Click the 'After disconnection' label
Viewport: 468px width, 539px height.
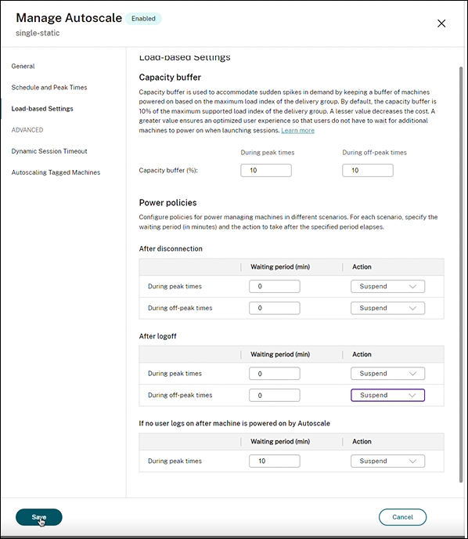171,249
